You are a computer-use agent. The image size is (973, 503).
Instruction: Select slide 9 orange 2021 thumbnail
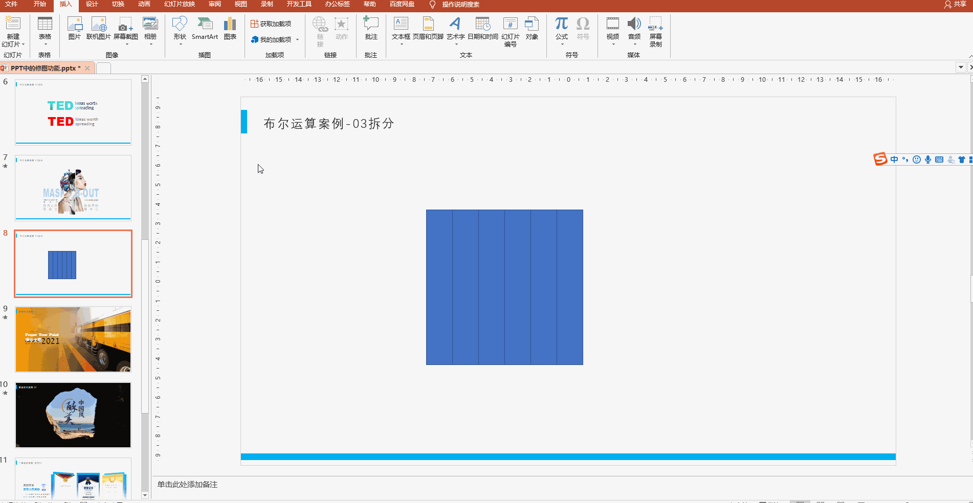(x=73, y=339)
